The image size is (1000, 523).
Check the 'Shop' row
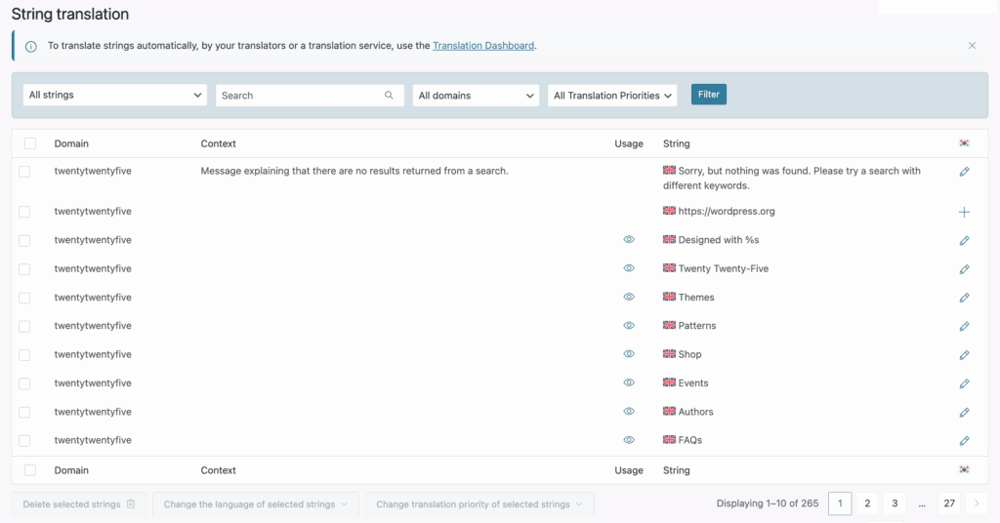coord(24,355)
